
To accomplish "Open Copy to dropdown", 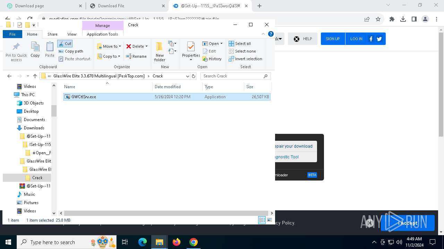I will (109, 56).
